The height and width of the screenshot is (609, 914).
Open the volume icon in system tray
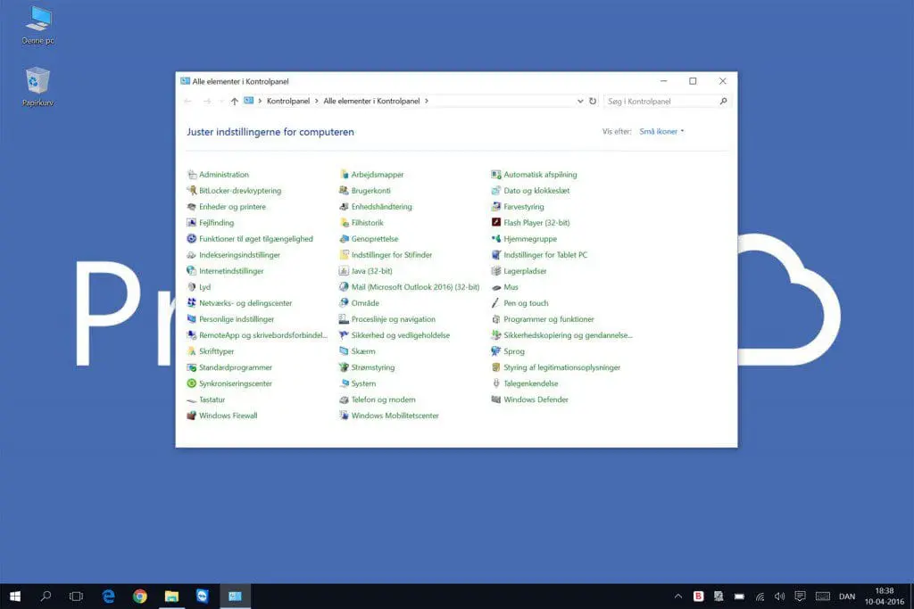[x=779, y=595]
